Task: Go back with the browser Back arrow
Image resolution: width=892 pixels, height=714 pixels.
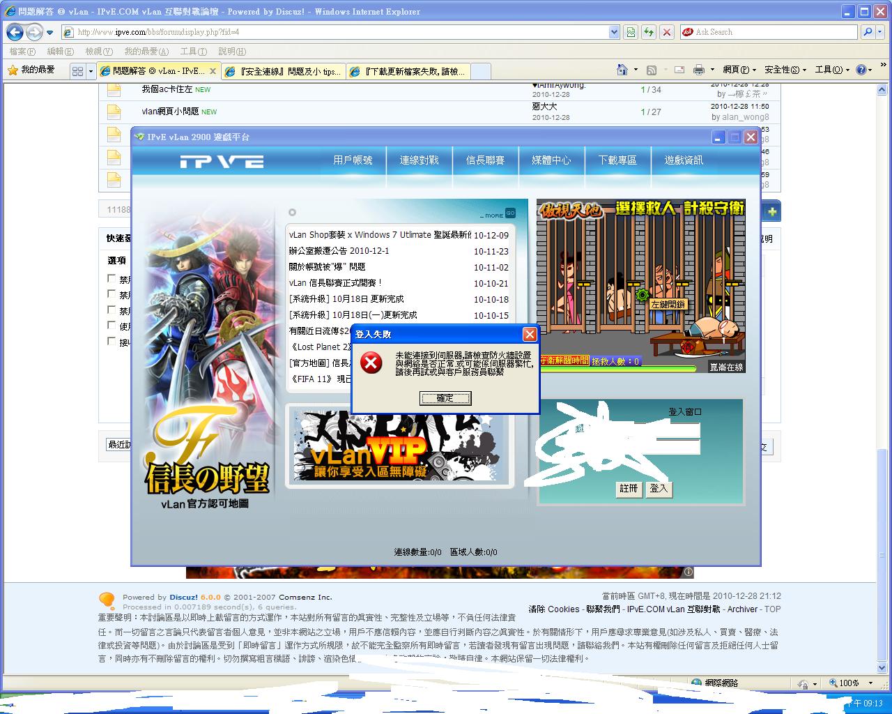Action: [15, 32]
